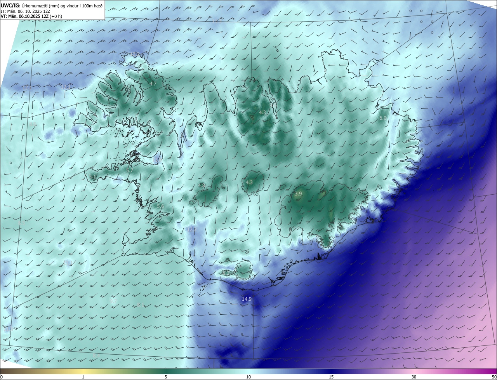Click the 'UWC/IG: Úrkomumætti (mm)' title line
Viewport: 497px width, 380px height.
51,5
